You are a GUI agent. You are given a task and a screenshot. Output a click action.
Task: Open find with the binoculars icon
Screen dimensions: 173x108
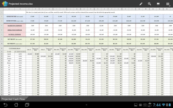coord(158,4)
